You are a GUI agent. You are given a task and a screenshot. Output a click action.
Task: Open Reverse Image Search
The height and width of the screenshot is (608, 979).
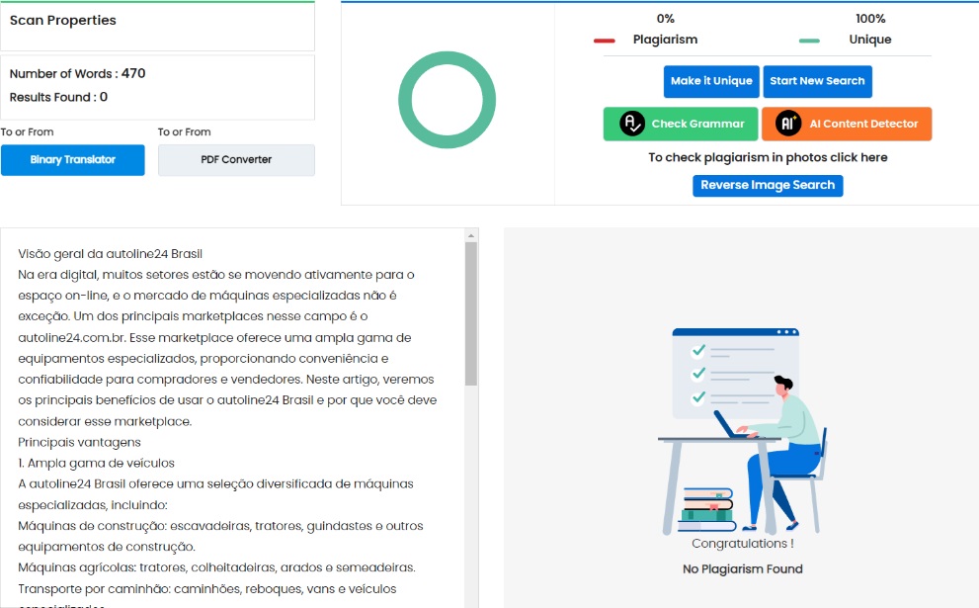tap(768, 185)
